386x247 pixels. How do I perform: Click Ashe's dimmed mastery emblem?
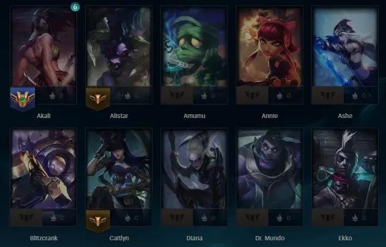click(x=328, y=95)
